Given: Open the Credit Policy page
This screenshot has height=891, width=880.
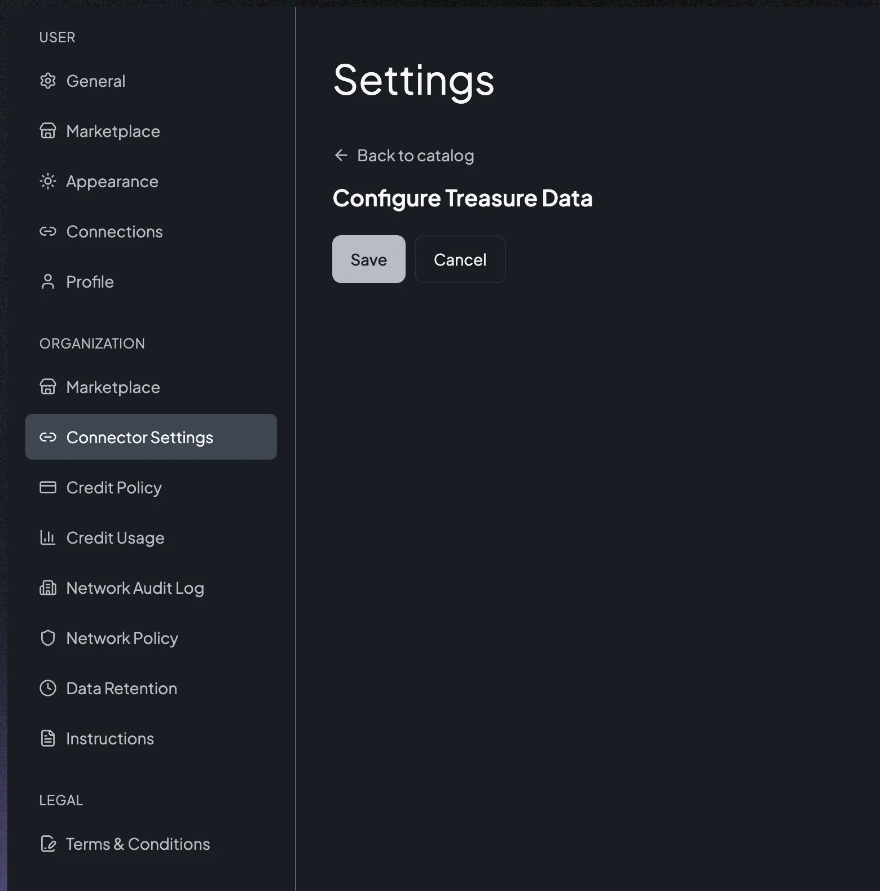Looking at the screenshot, I should (151, 488).
